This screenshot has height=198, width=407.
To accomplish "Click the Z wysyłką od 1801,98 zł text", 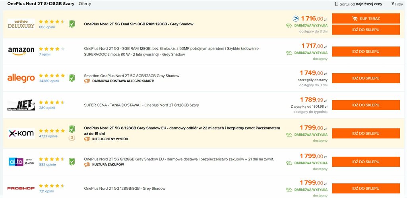I will (x=309, y=106).
